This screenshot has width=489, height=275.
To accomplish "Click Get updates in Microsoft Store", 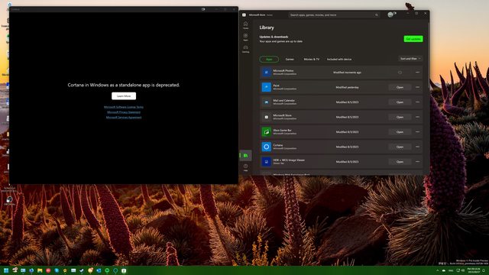I will pyautogui.click(x=413, y=39).
